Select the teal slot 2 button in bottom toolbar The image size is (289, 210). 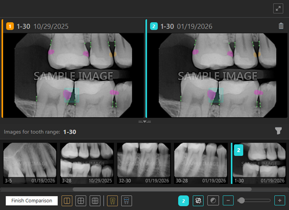pos(183,201)
